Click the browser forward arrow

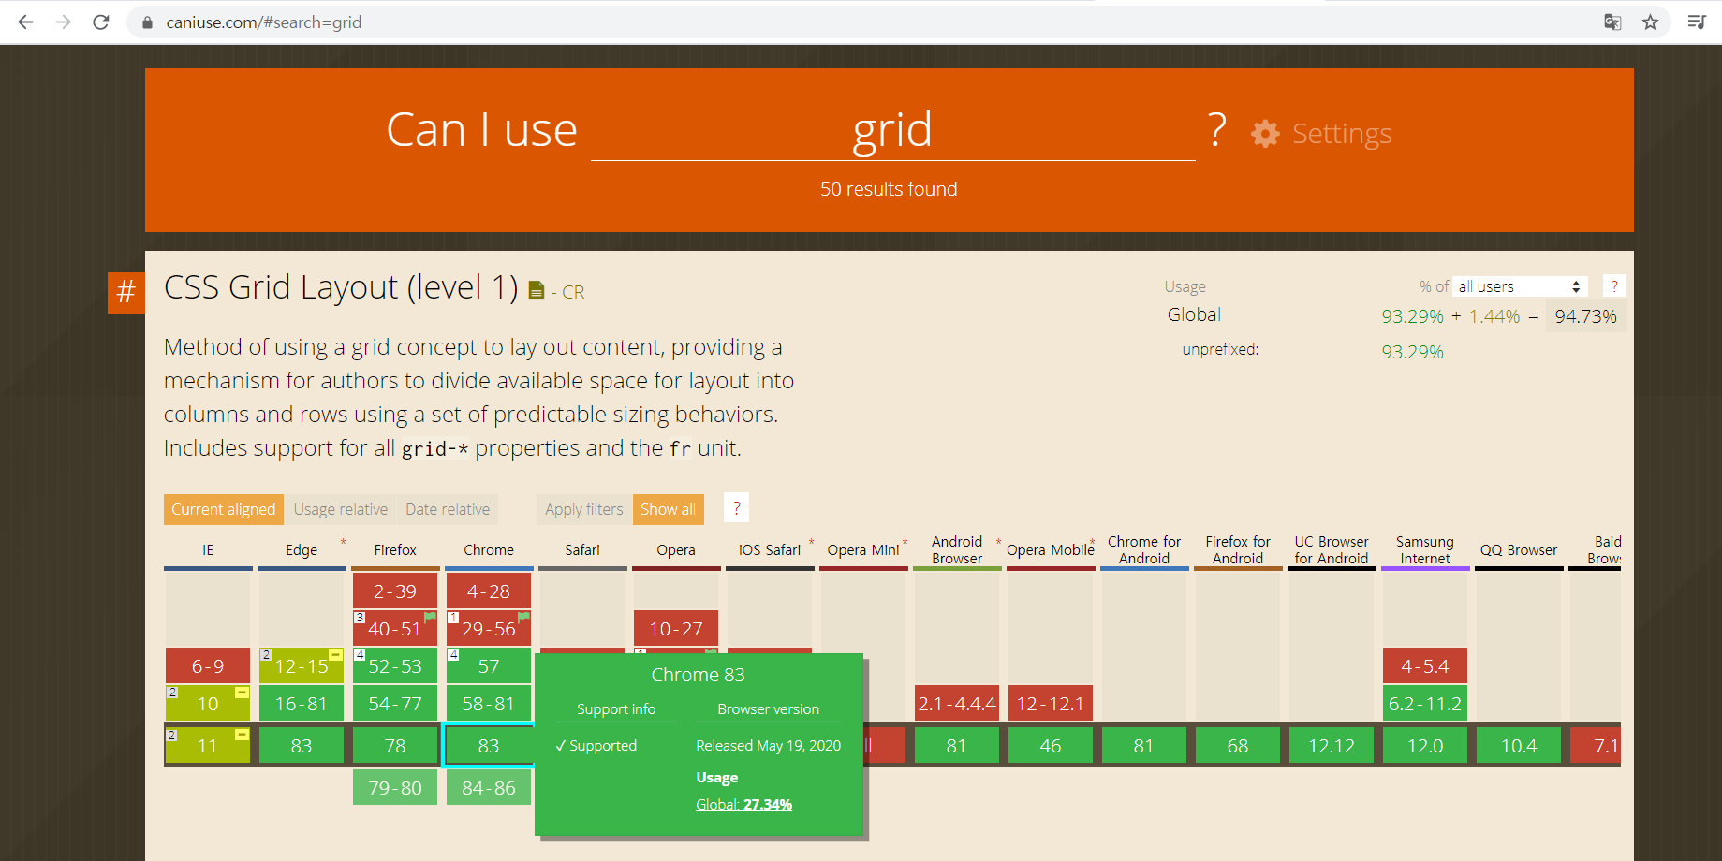[63, 22]
